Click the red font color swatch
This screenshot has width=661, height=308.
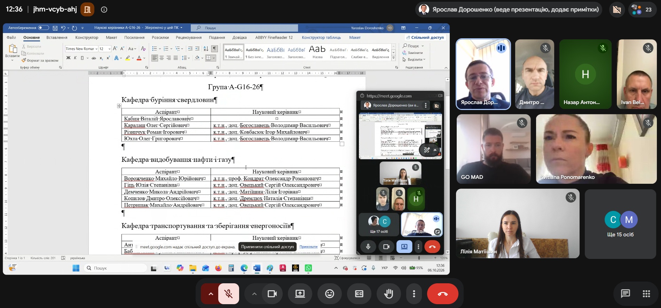pos(139,58)
